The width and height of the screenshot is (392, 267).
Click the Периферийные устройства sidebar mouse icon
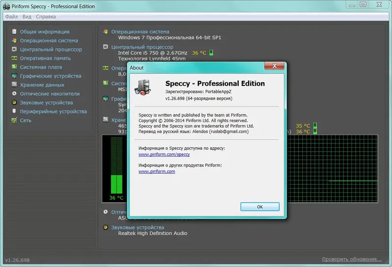tap(14, 111)
